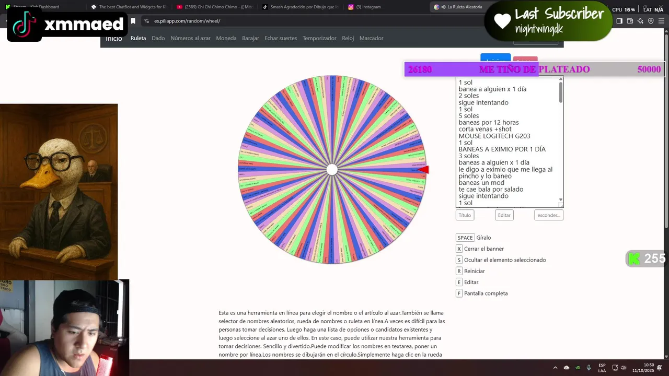669x376 pixels.
Task: Open the AI sparkle assistant icon
Action: 640,21
